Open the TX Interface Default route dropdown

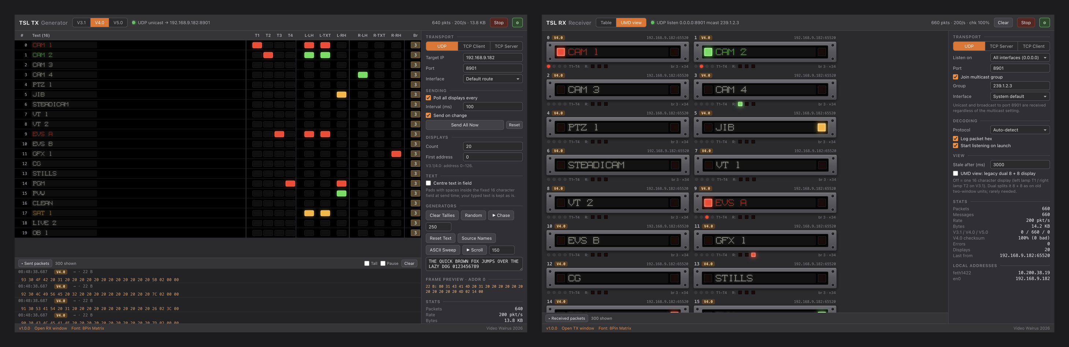493,79
